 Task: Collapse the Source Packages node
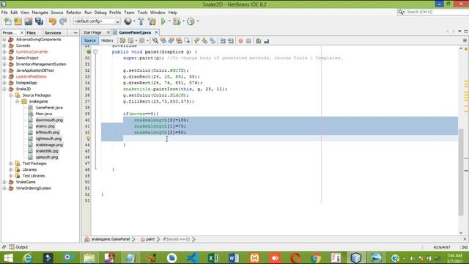pos(11,95)
